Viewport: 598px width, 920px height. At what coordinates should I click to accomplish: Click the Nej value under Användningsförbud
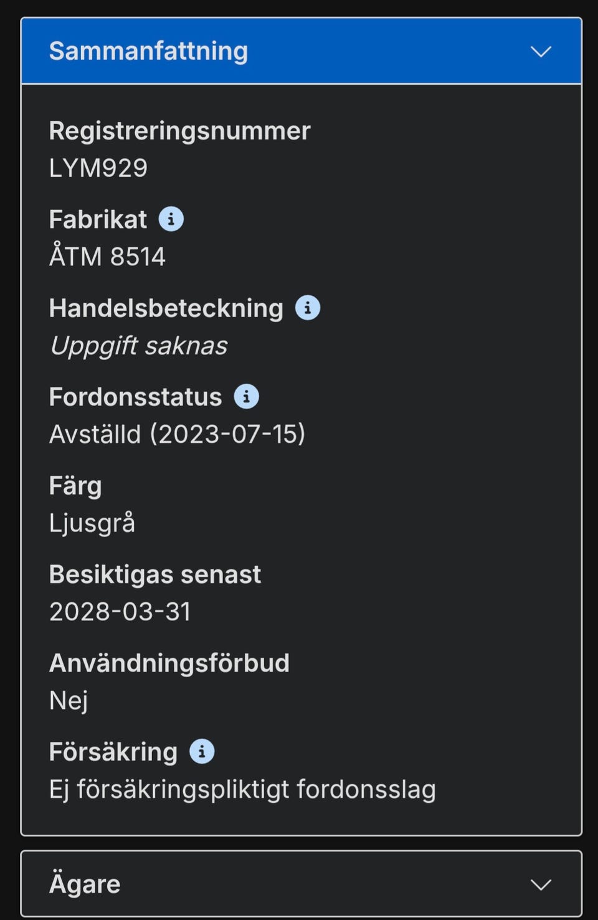coord(69,701)
